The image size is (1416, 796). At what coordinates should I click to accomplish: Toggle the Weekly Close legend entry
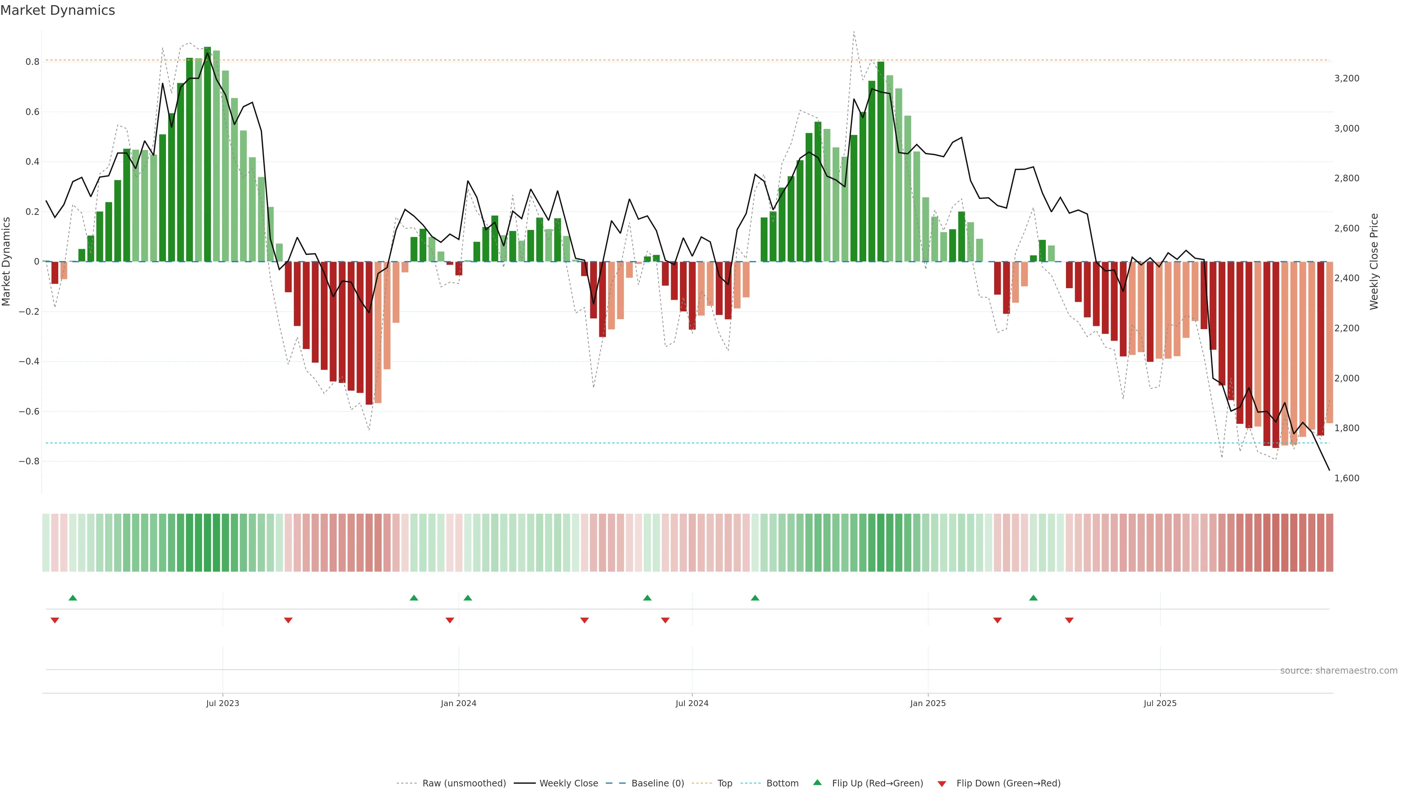[x=568, y=783]
